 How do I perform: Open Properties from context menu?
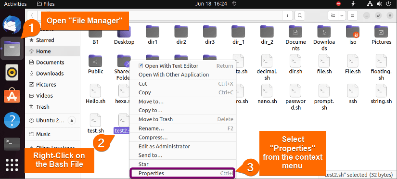tap(182, 173)
